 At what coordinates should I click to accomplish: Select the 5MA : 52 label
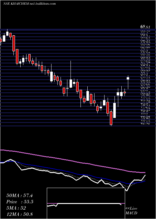tap(16, 208)
